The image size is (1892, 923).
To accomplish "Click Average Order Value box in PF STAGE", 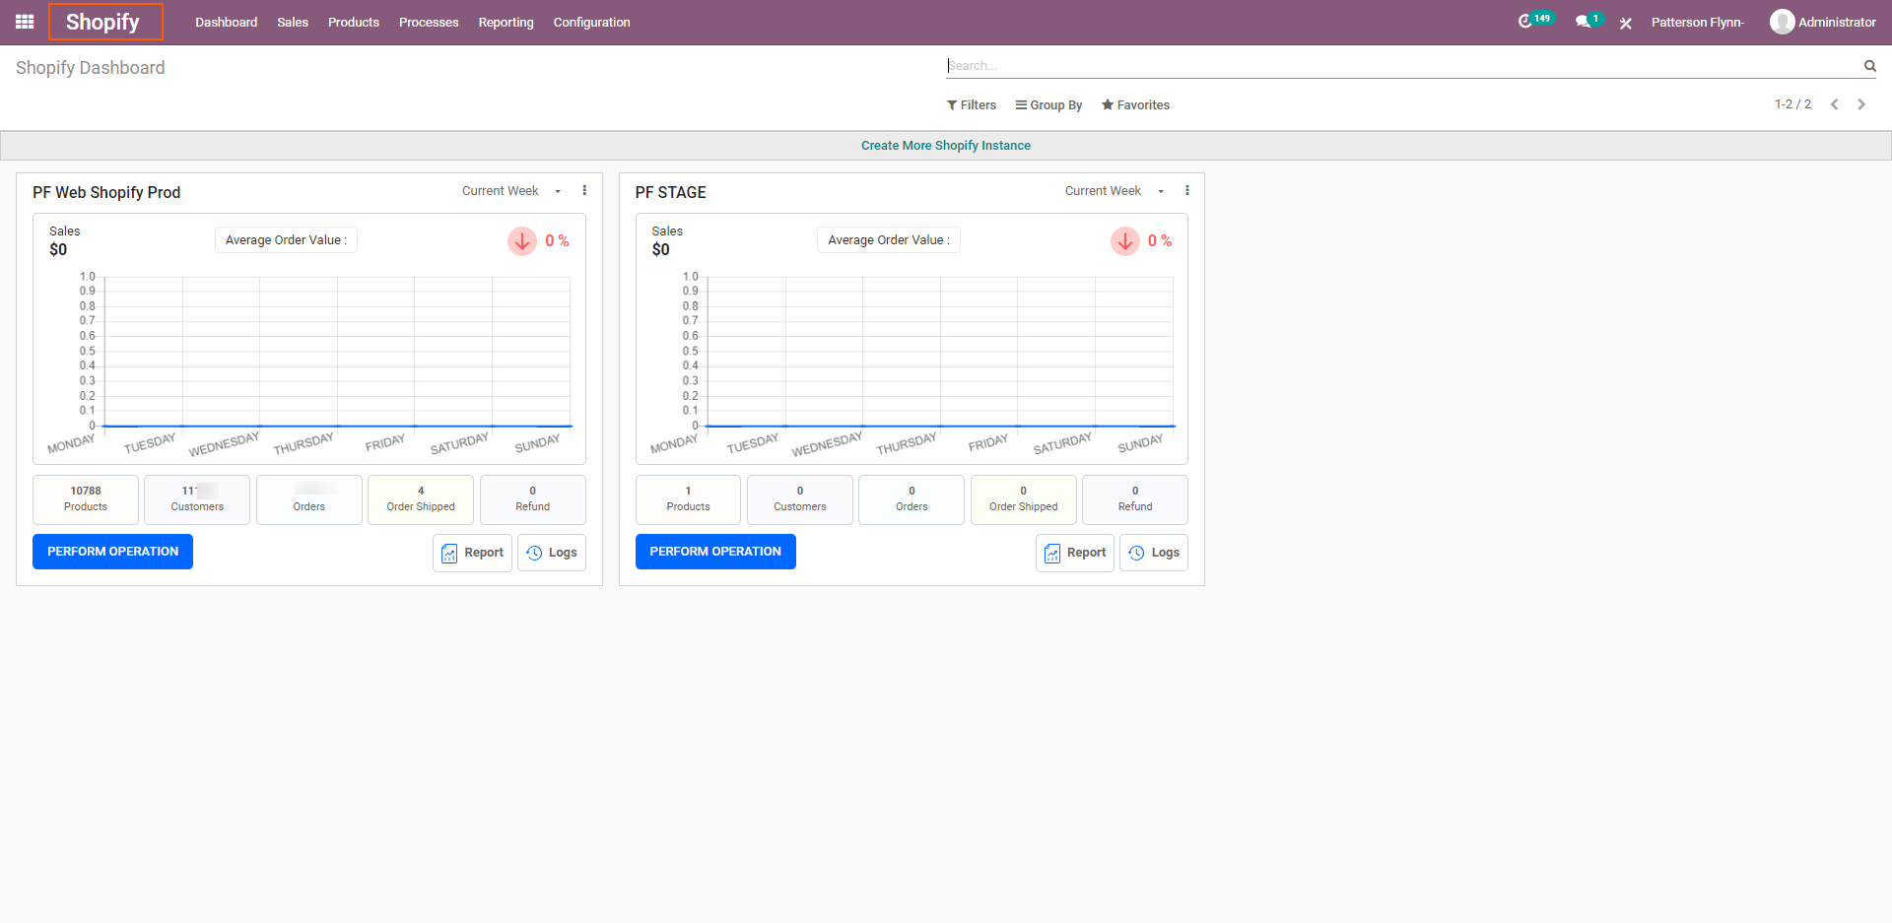I will click(x=889, y=240).
